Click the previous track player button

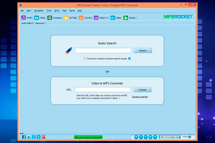coord(136,137)
